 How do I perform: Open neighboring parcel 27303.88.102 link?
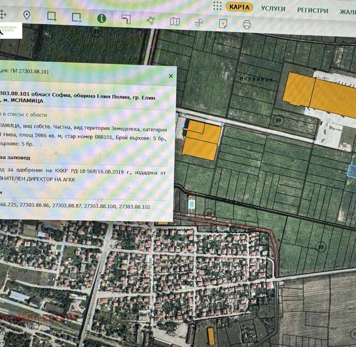coord(135,207)
